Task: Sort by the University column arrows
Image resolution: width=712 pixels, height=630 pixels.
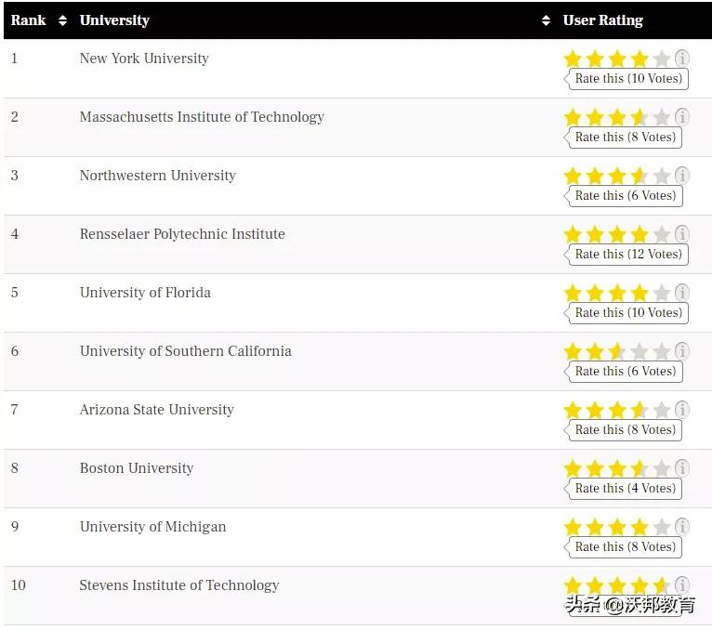Action: point(546,20)
